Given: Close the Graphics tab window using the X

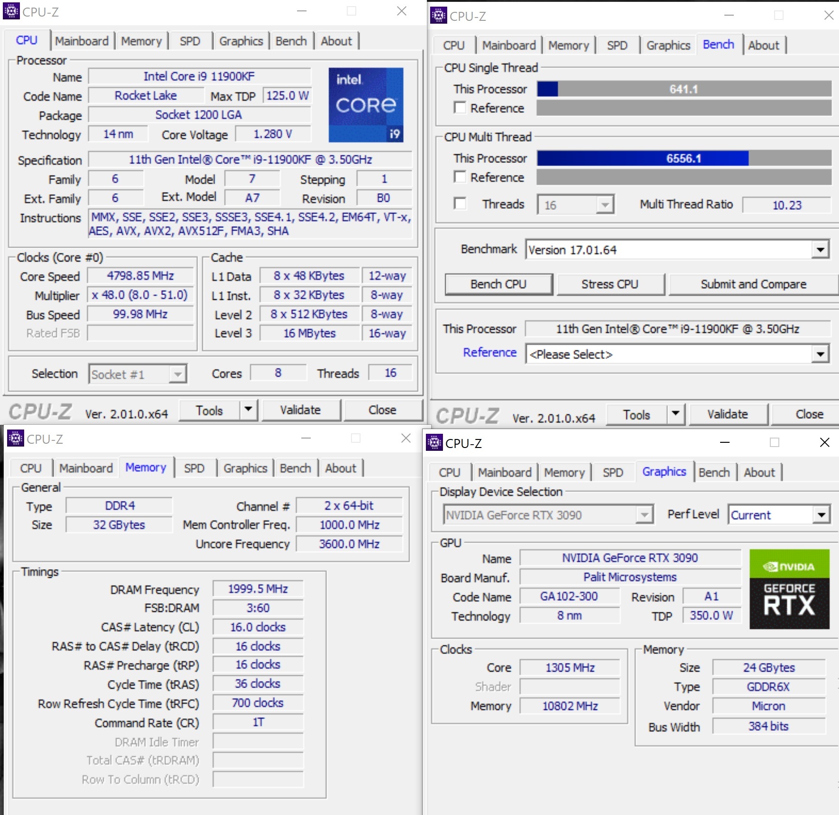Looking at the screenshot, I should click(824, 442).
